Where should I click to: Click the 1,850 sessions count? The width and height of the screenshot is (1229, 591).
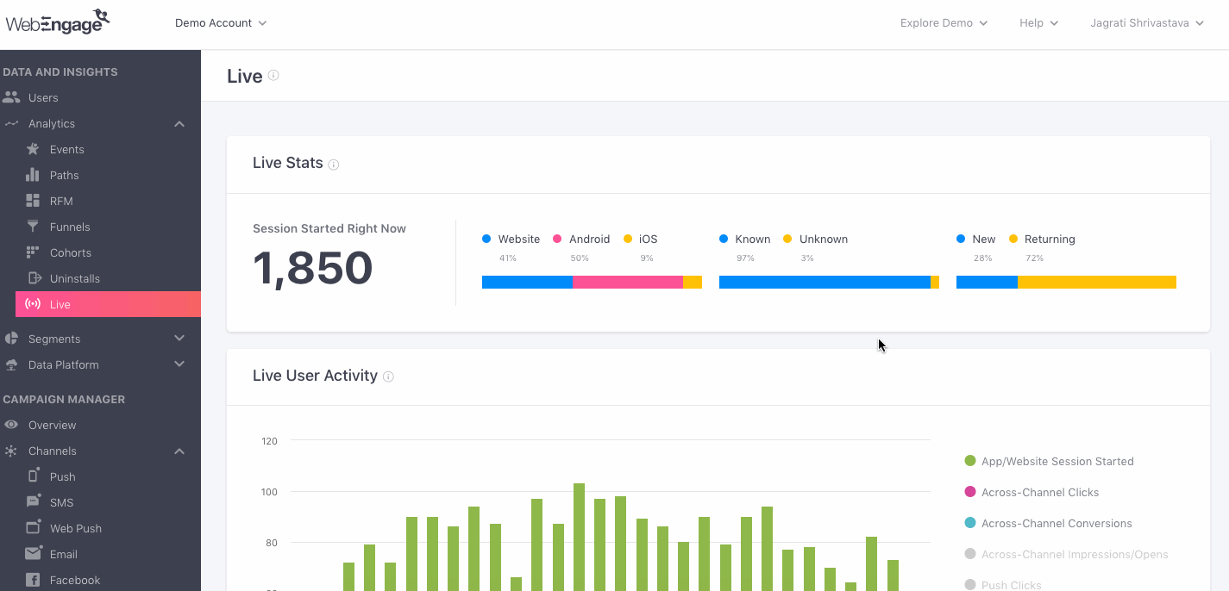[312, 268]
